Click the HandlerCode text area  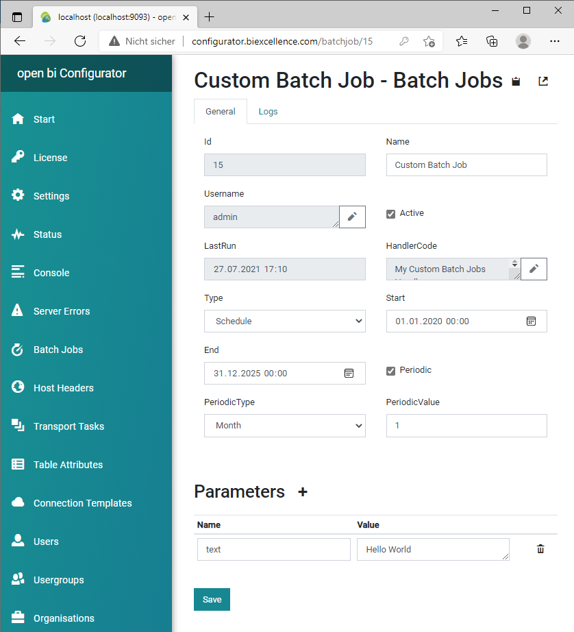pyautogui.click(x=453, y=269)
